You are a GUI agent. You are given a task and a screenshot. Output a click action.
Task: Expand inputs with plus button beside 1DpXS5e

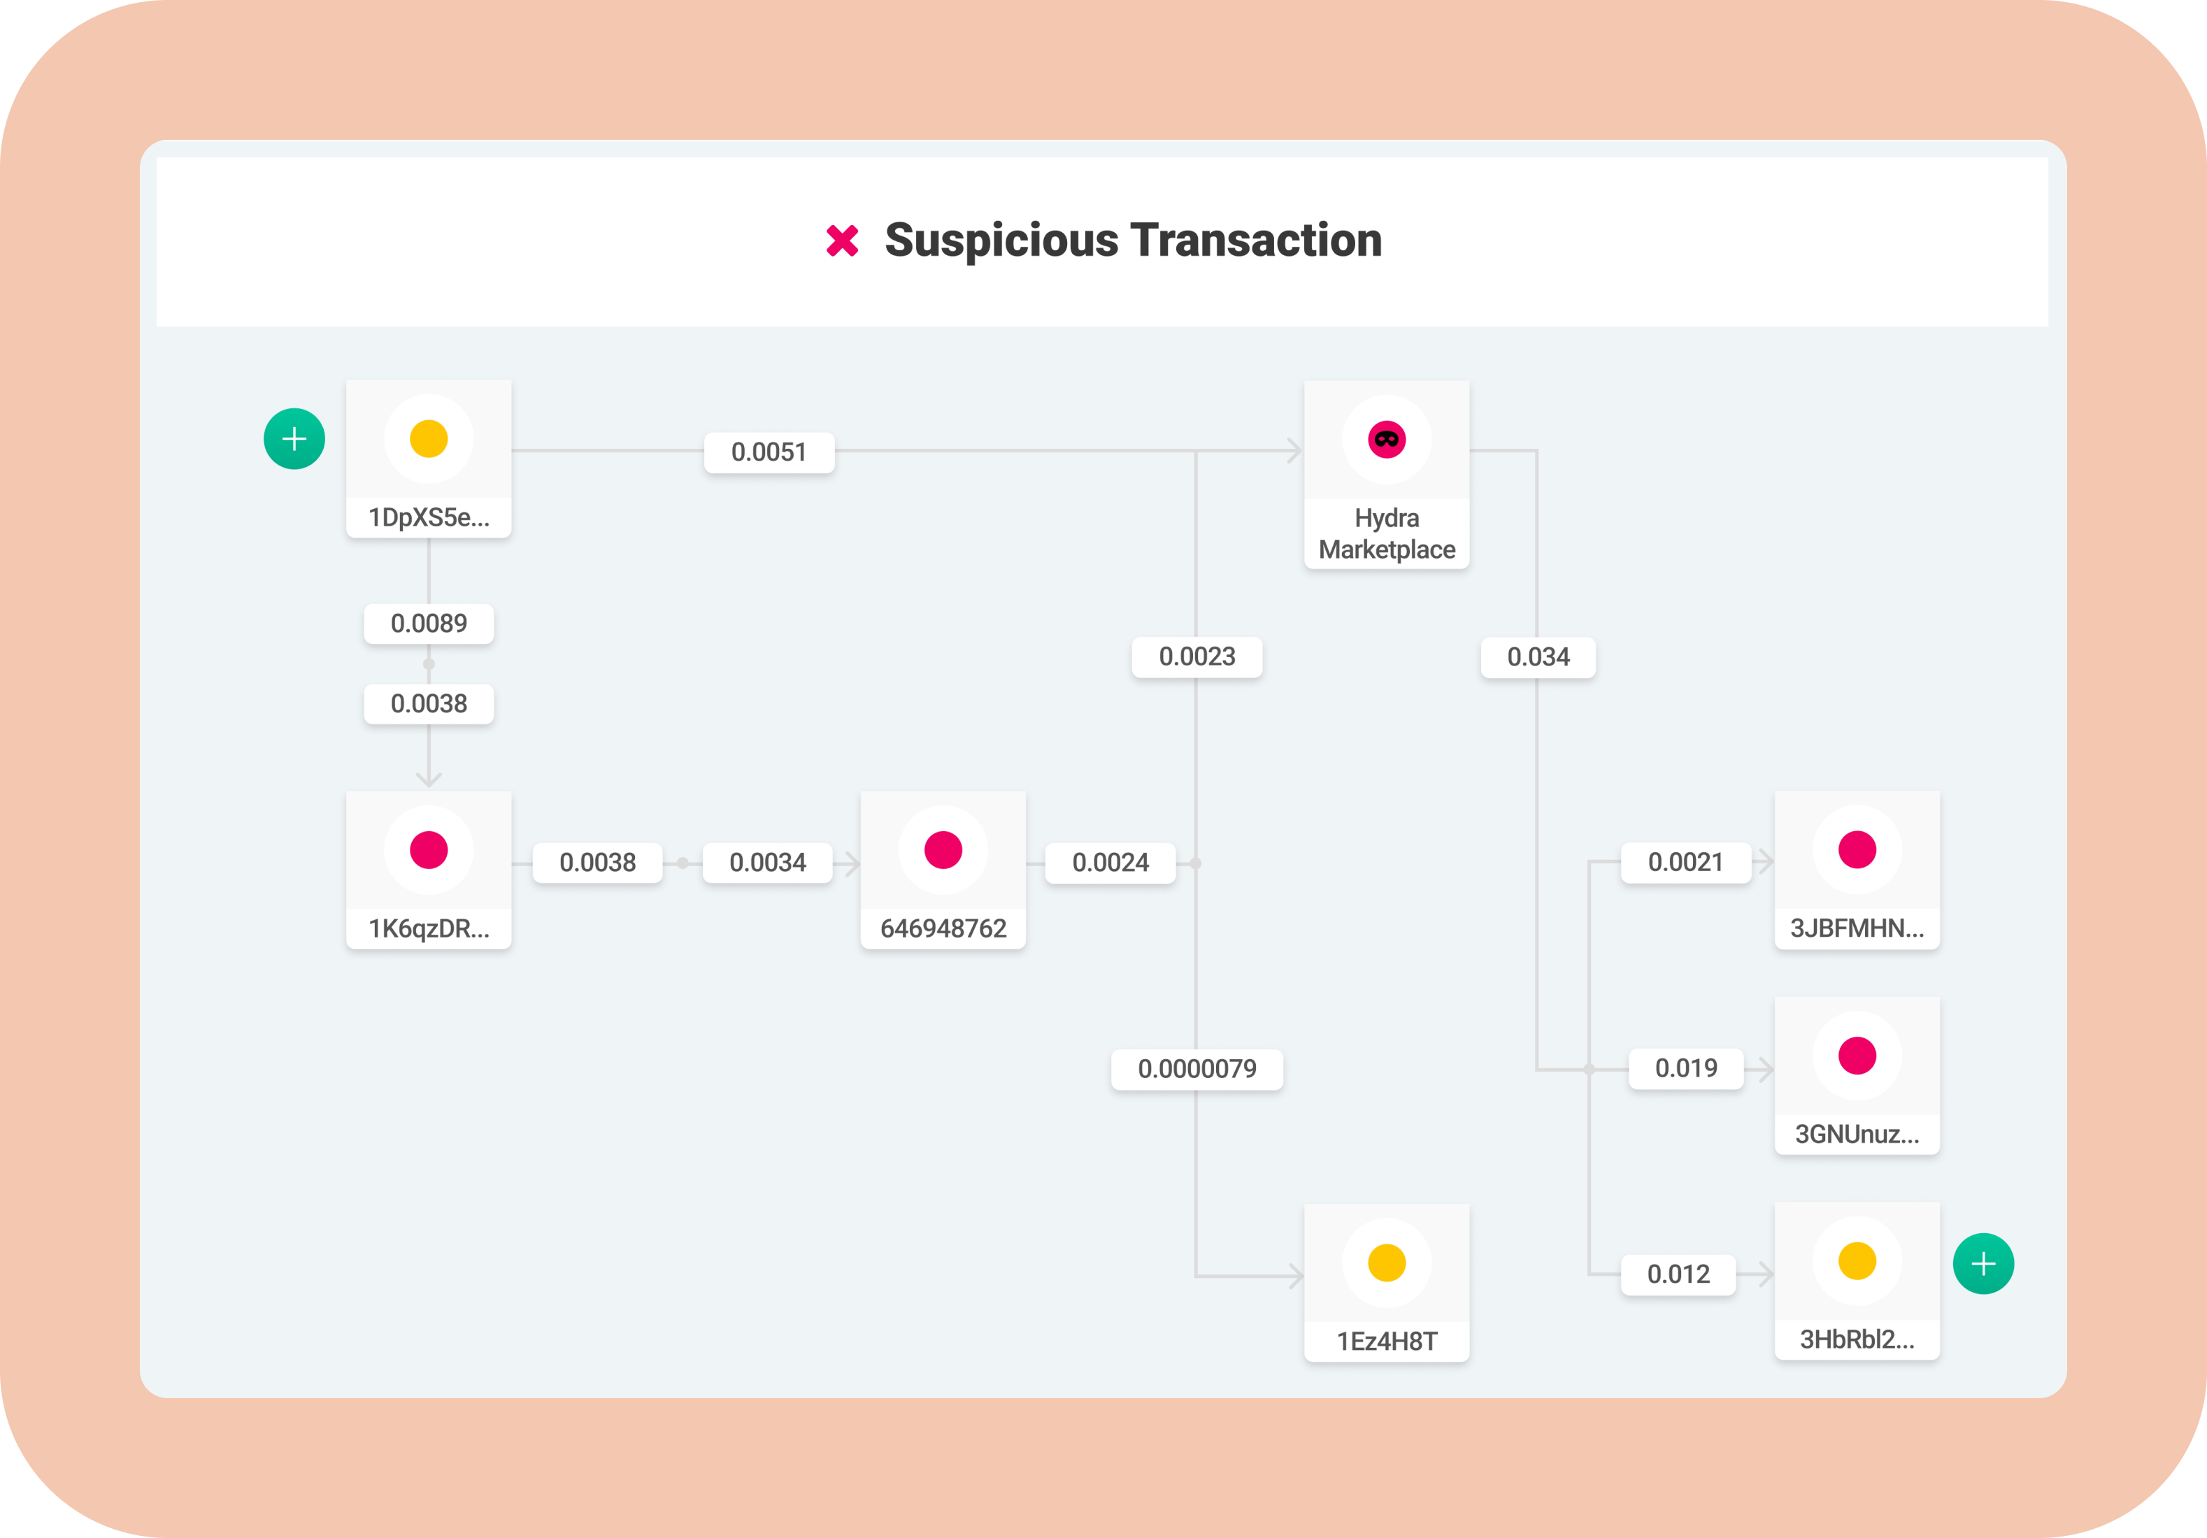(x=294, y=439)
